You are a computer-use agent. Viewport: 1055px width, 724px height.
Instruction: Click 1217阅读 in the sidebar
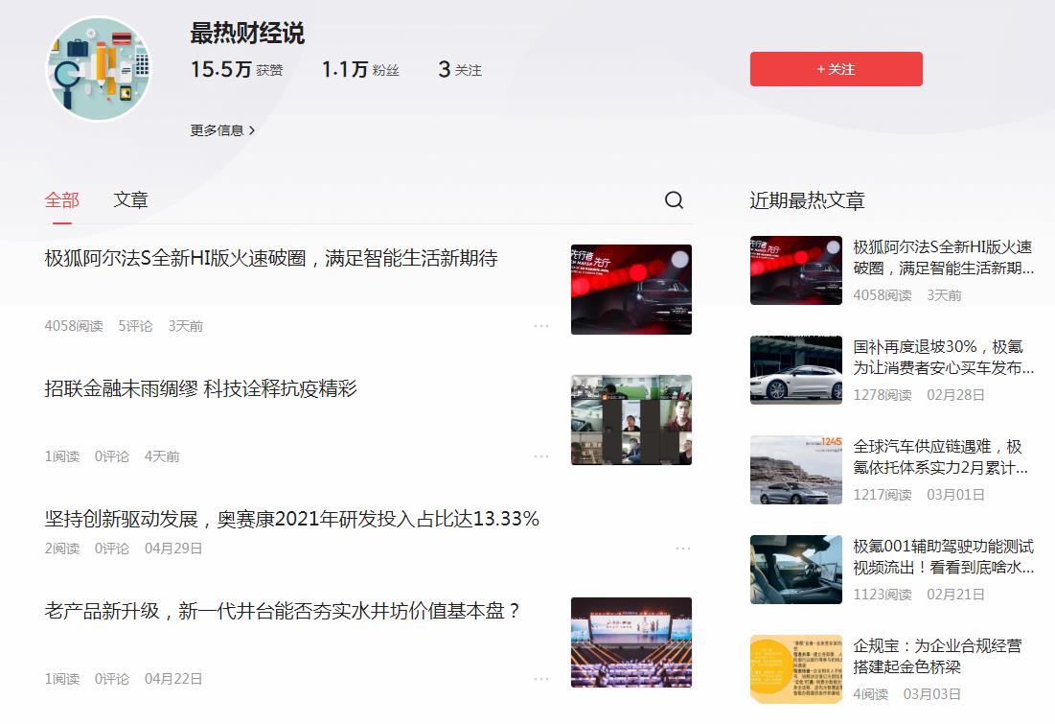[x=883, y=495]
